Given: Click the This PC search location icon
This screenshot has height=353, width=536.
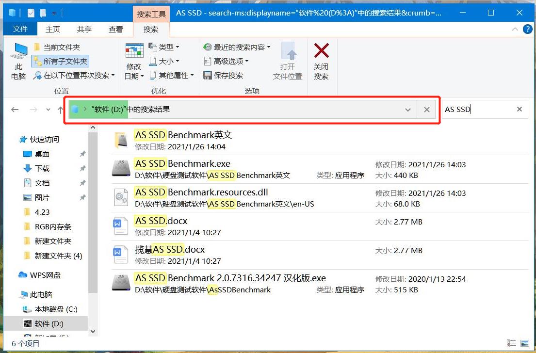Looking at the screenshot, I should pos(18,61).
